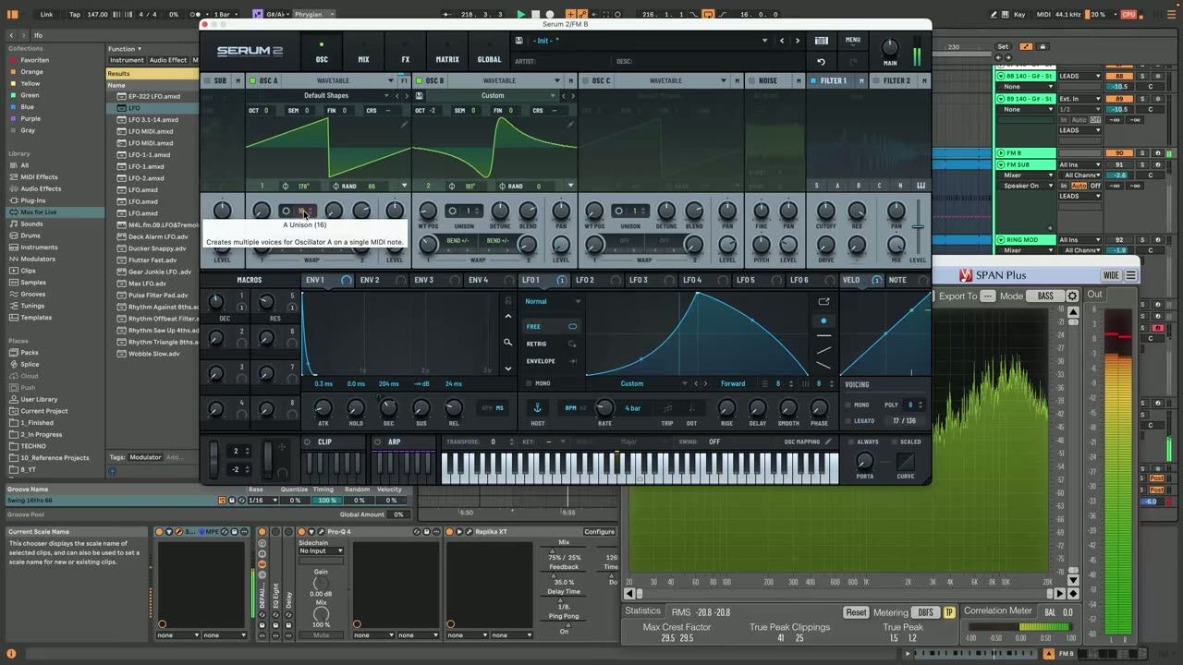Click WIDE button in SPAN Plus
The width and height of the screenshot is (1183, 665).
[1111, 275]
